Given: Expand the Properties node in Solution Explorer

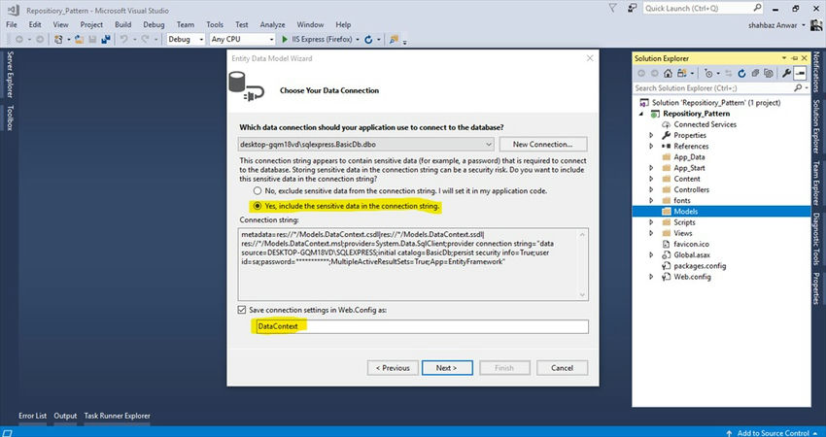Looking at the screenshot, I should 651,135.
